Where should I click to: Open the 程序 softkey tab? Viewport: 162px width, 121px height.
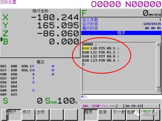[91, 115]
